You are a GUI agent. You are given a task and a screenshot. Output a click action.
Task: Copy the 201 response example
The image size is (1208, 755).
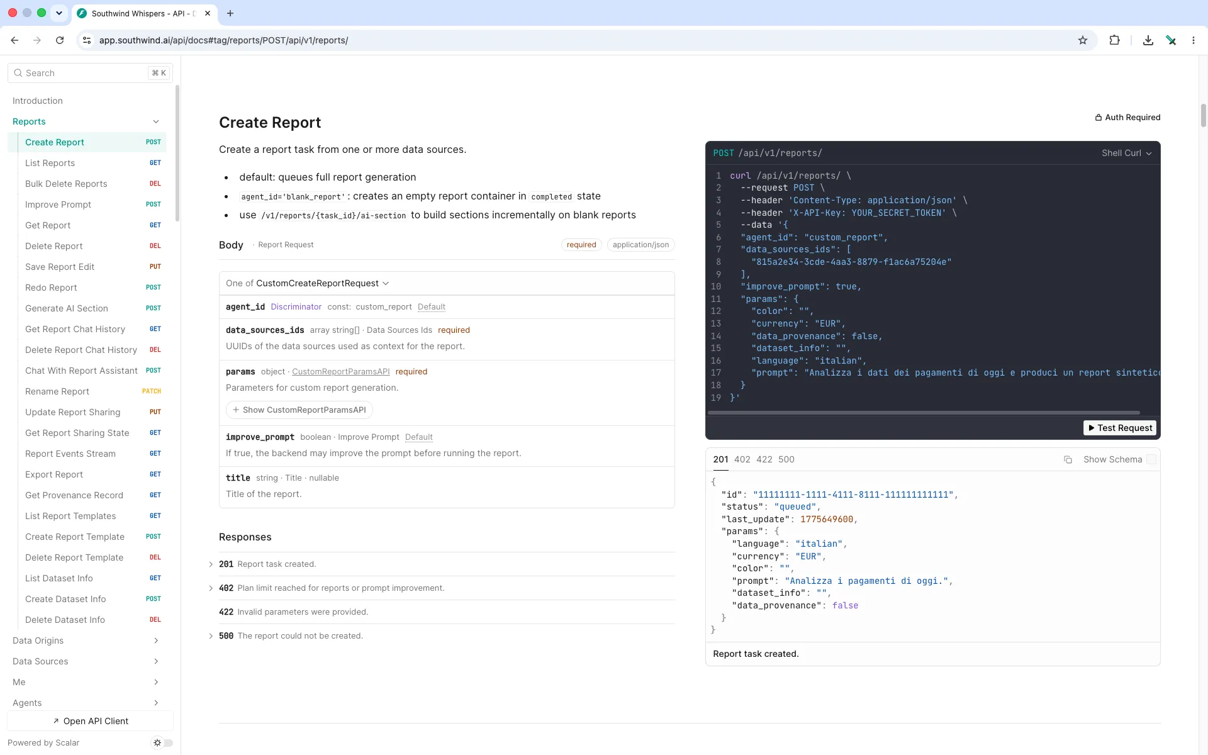tap(1068, 460)
